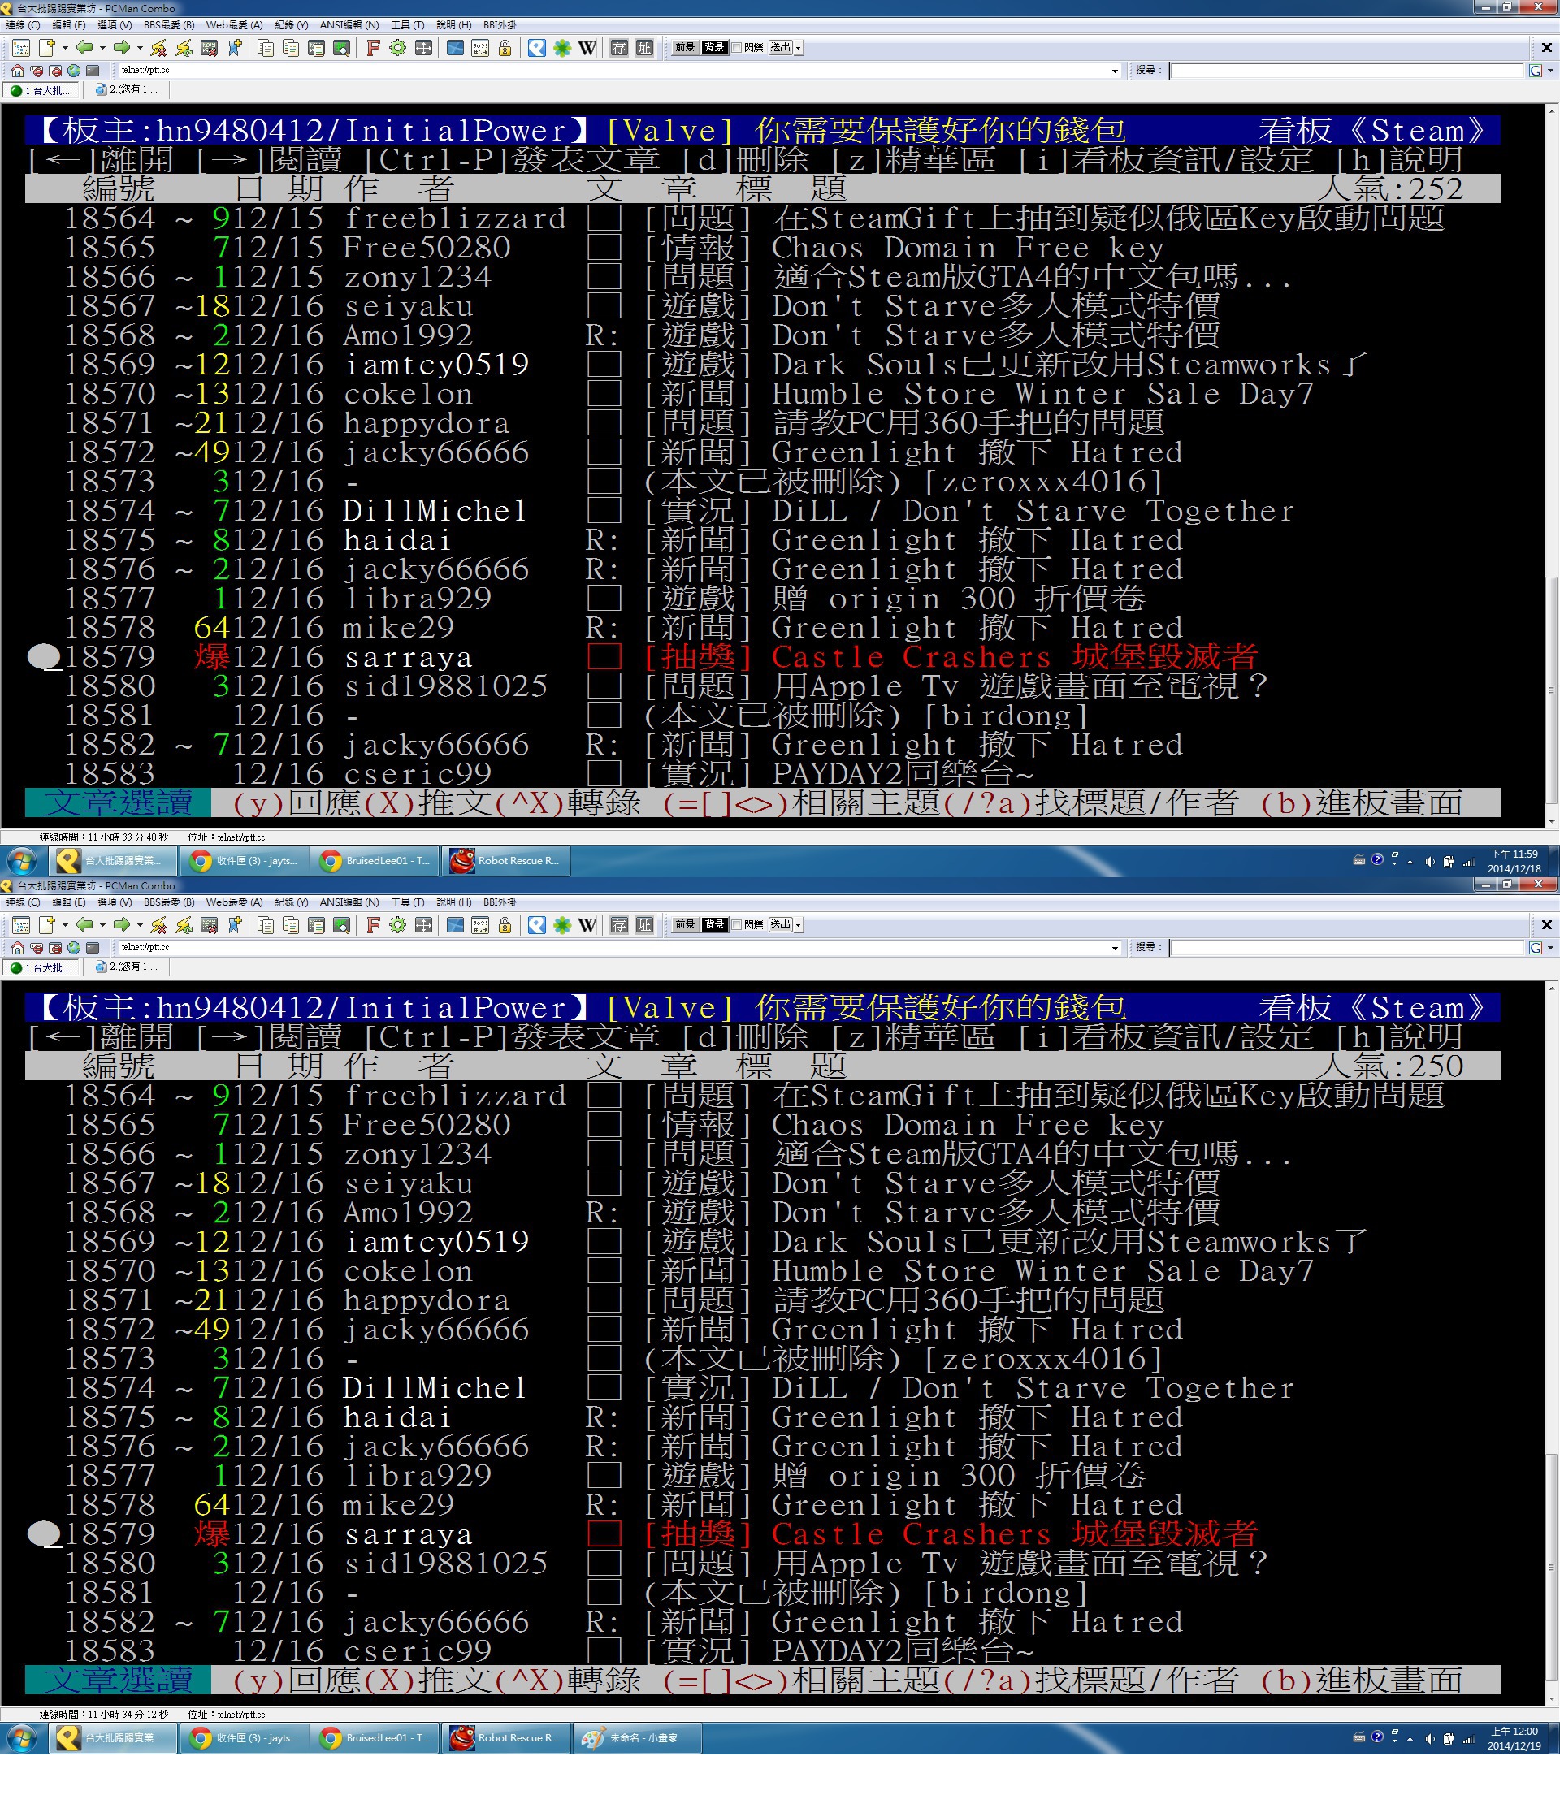Screen dimensions: 1560x1808
Task: Click close-connection red X icon in upper window
Action: pos(210,48)
